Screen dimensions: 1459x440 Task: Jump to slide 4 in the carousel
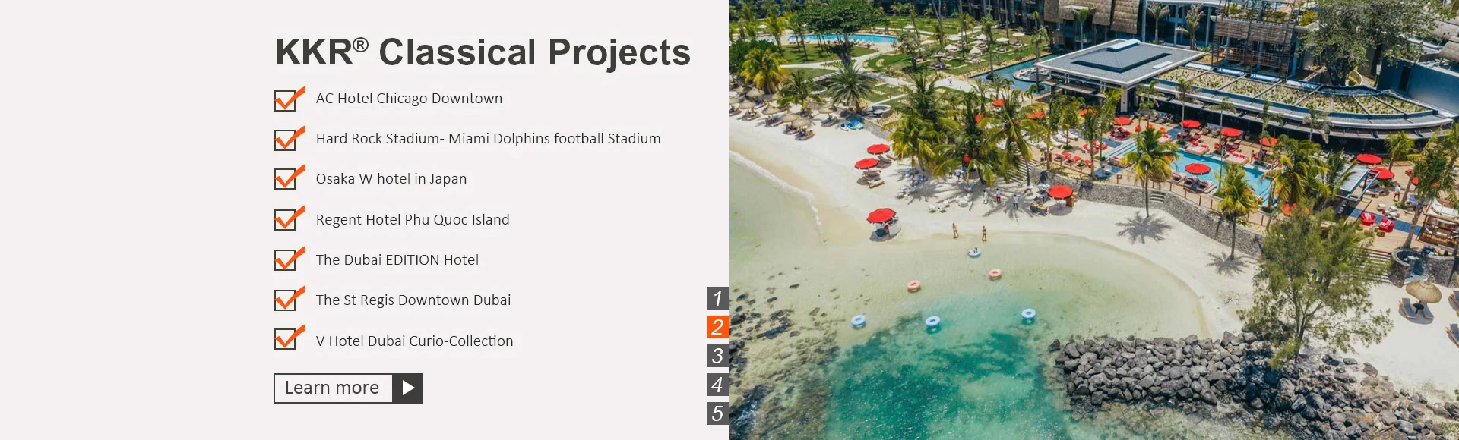tap(717, 385)
